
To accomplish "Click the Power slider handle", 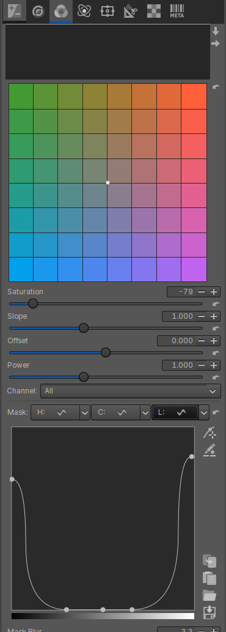I will click(84, 377).
